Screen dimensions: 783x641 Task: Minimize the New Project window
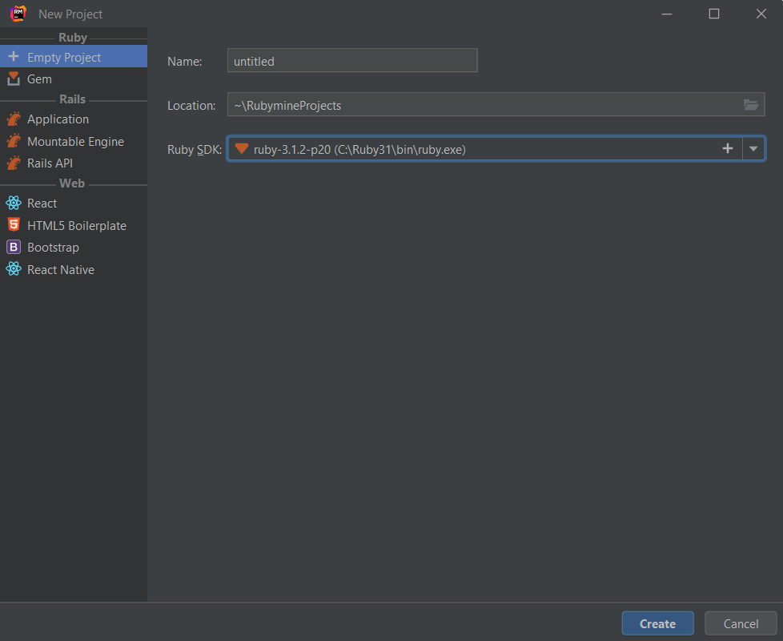[x=667, y=14]
